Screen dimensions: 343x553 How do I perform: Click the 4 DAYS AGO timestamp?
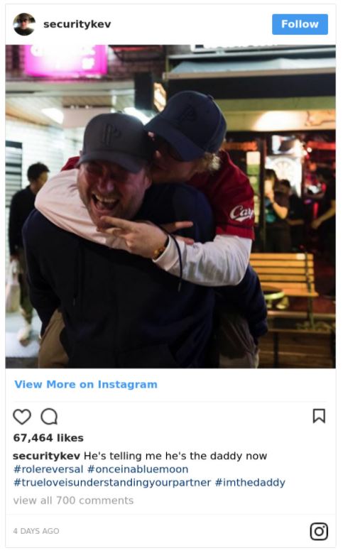click(x=36, y=531)
